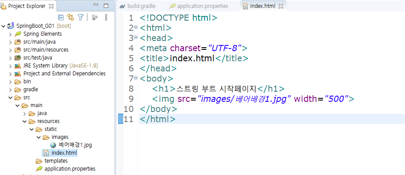Fold the head tag at line 3
405x175 pixels.
(136, 38)
